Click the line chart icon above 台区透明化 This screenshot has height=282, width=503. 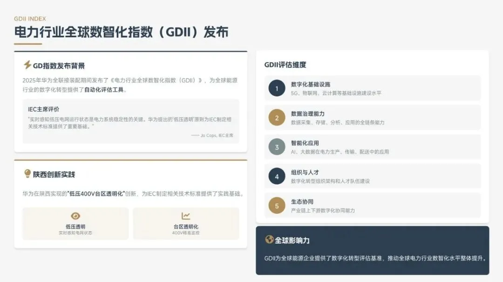click(186, 216)
